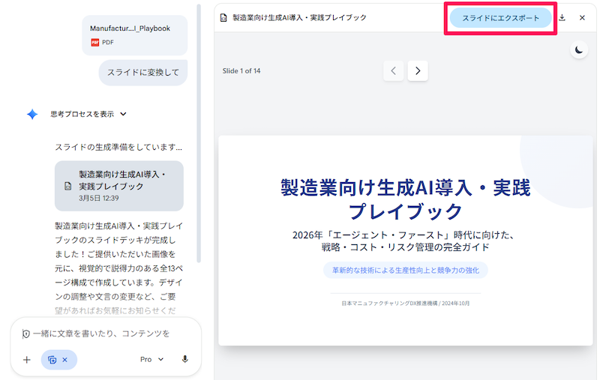The image size is (603, 380).
Task: Close the slide preview panel
Action: tap(582, 18)
